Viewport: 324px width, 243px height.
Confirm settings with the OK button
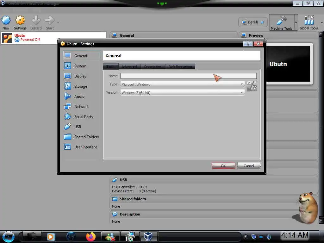pyautogui.click(x=223, y=166)
